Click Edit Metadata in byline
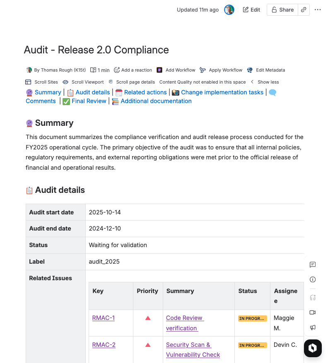328x363 pixels. [266, 70]
